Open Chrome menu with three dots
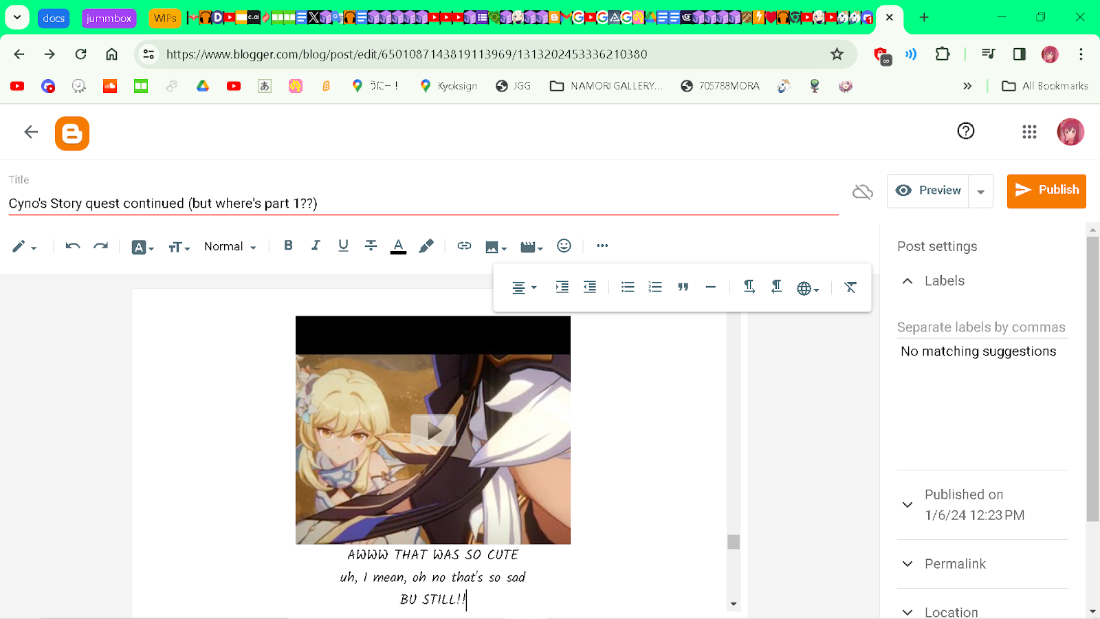 click(x=1081, y=54)
